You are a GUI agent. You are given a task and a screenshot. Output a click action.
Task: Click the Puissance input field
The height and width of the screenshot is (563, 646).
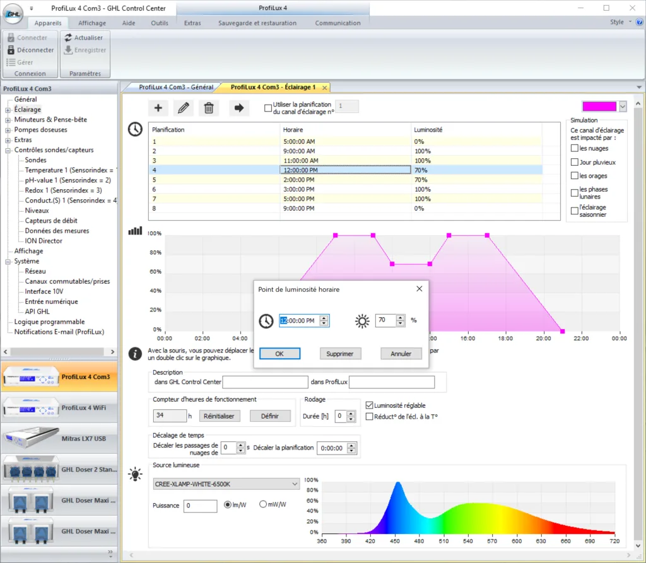pyautogui.click(x=200, y=506)
